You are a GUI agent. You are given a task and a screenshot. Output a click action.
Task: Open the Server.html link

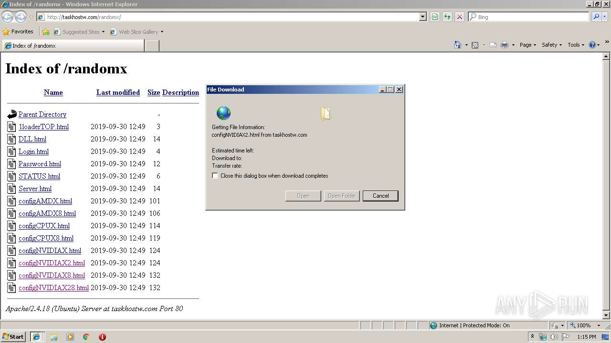click(x=35, y=189)
